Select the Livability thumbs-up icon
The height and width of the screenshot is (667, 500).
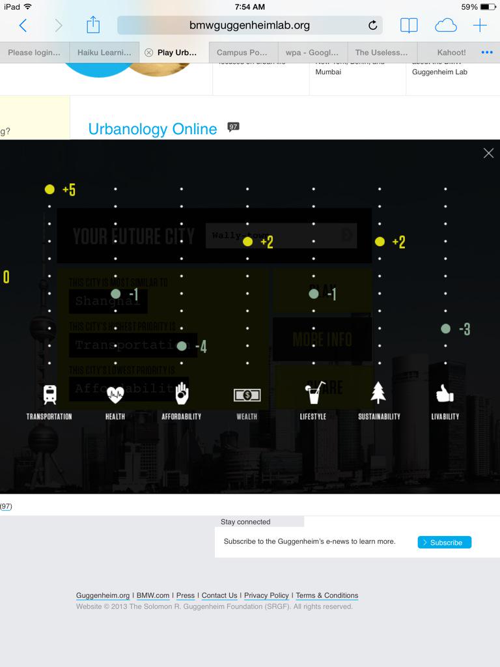pyautogui.click(x=445, y=393)
